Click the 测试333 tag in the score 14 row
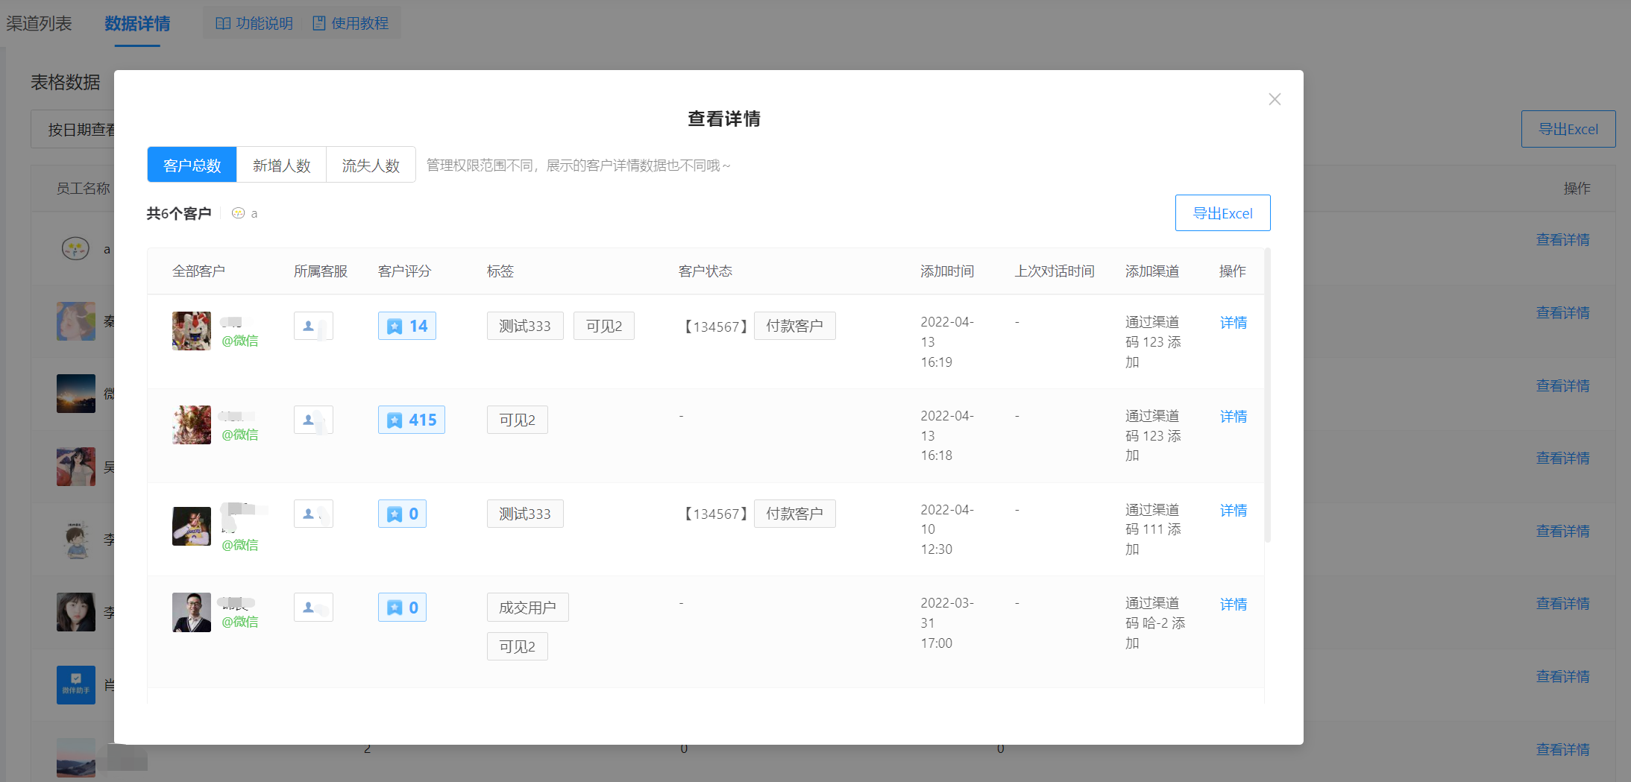The height and width of the screenshot is (782, 1631). click(525, 326)
